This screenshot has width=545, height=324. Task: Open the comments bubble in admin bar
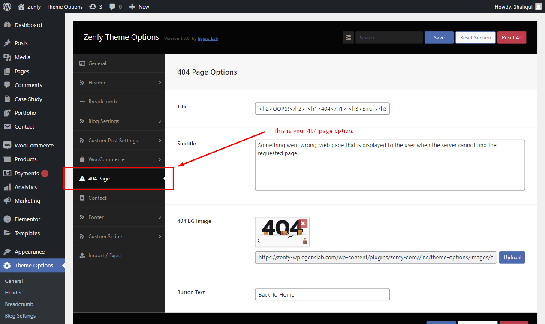coord(115,7)
